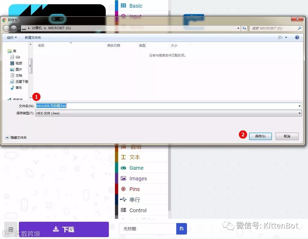Click navigation pane scrollbar thumb
Viewport: 308px width, 239px height.
pyautogui.click(x=31, y=66)
